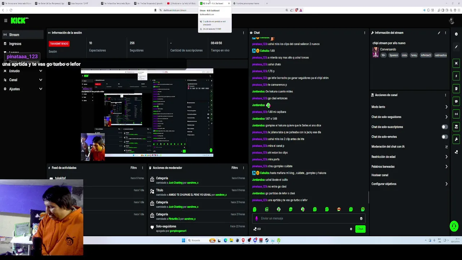This screenshot has width=462, height=260.
Task: Switch to the Kick Dashboard browser tab
Action: coord(215,3)
